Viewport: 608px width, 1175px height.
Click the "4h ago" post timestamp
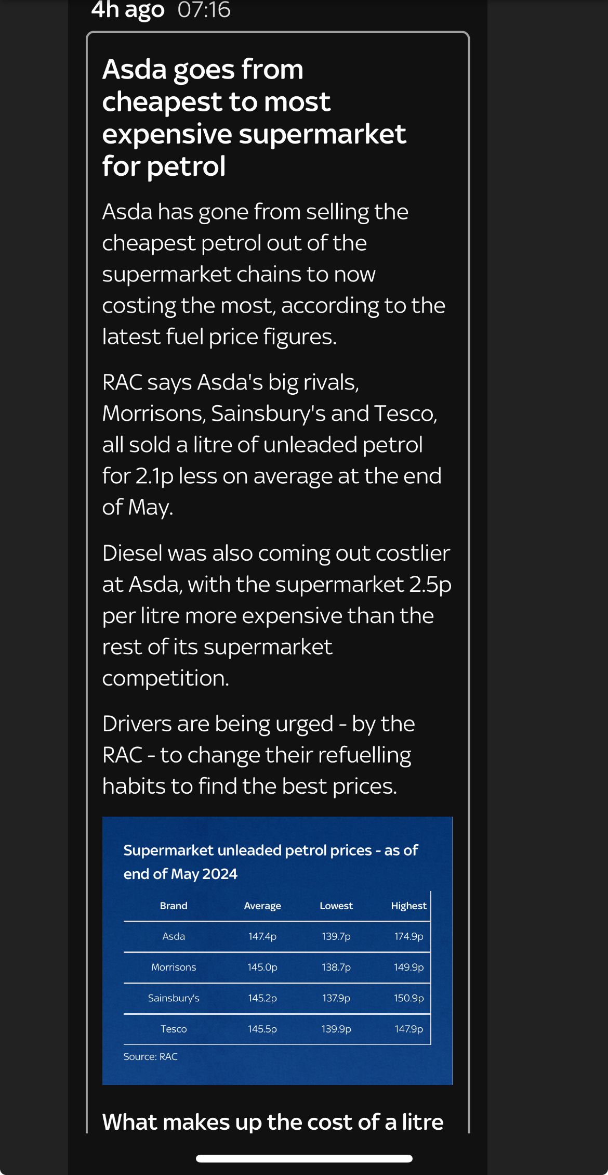click(127, 9)
